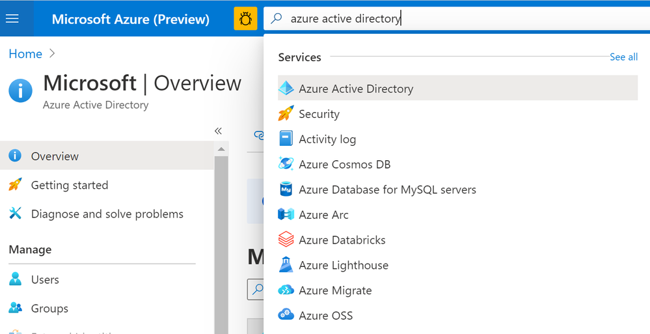The image size is (650, 334).
Task: Click the Azure Migrate cloud icon
Action: (286, 290)
